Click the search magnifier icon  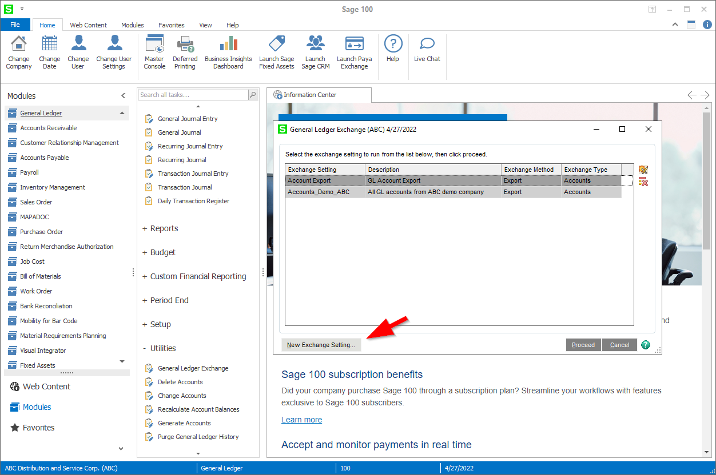pos(253,95)
